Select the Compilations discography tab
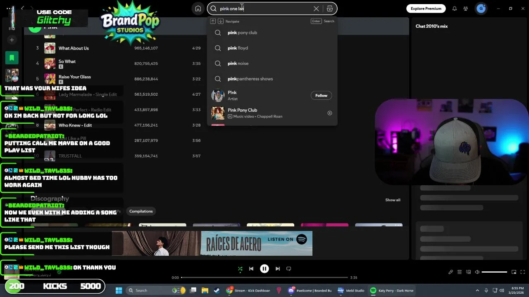The height and width of the screenshot is (297, 529). click(141, 211)
